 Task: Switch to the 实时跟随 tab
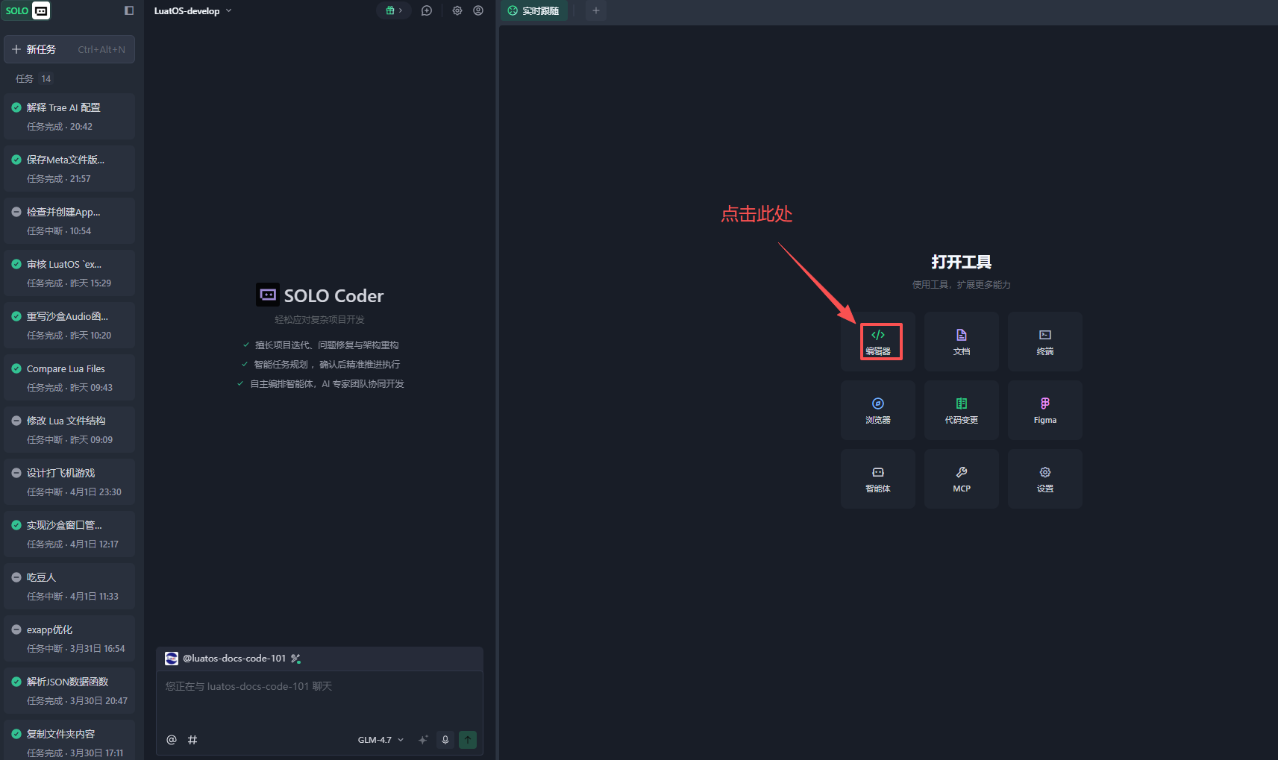(x=533, y=10)
